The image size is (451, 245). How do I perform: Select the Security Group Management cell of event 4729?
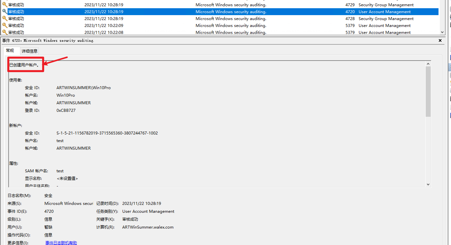point(386,5)
